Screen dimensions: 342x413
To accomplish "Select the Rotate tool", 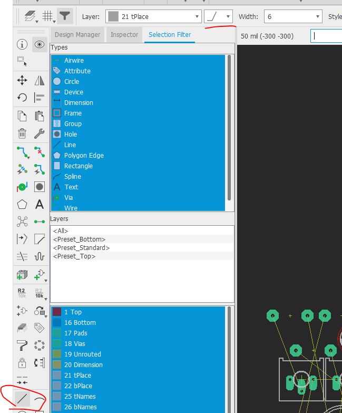I will [x=22, y=98].
